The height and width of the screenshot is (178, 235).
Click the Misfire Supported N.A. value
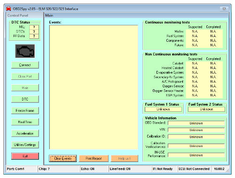coord(195,31)
